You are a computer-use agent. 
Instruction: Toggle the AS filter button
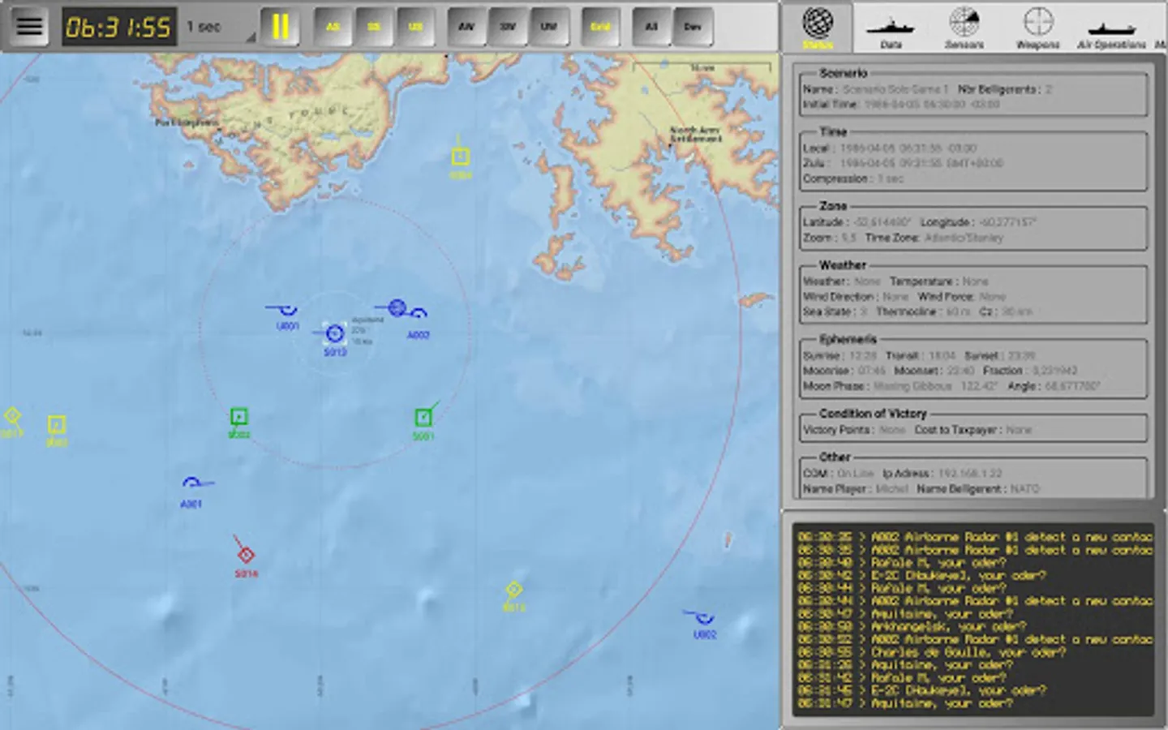[333, 27]
